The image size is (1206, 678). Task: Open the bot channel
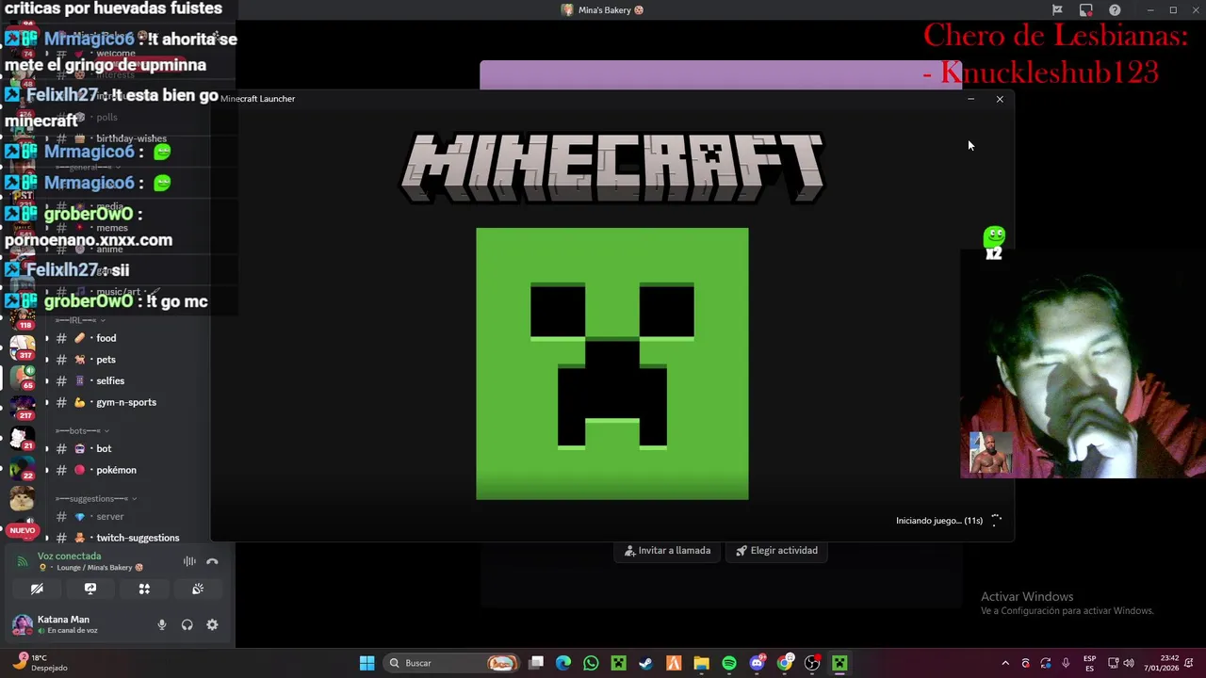(104, 448)
